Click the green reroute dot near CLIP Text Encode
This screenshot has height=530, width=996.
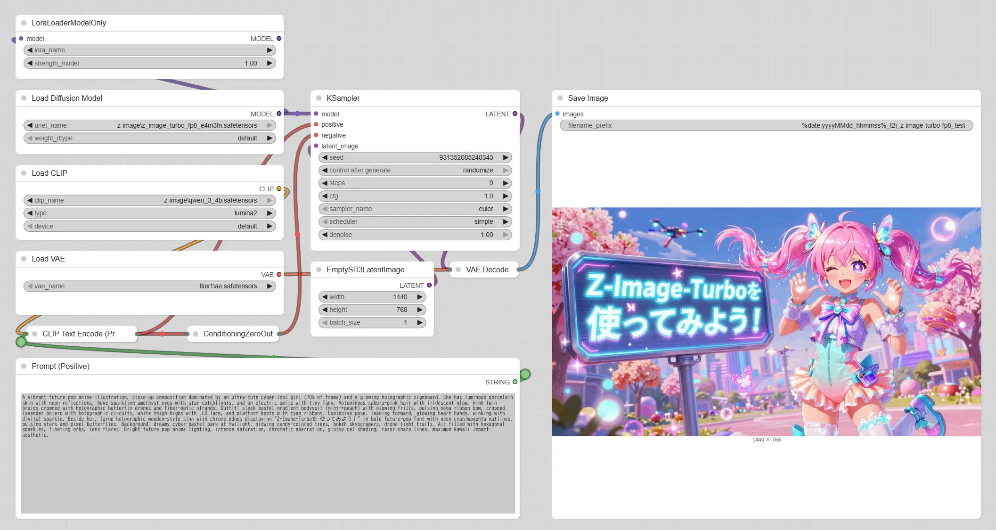[21, 342]
